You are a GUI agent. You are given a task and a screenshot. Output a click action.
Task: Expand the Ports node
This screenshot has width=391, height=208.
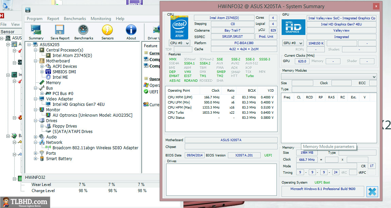pyautogui.click(x=36, y=153)
